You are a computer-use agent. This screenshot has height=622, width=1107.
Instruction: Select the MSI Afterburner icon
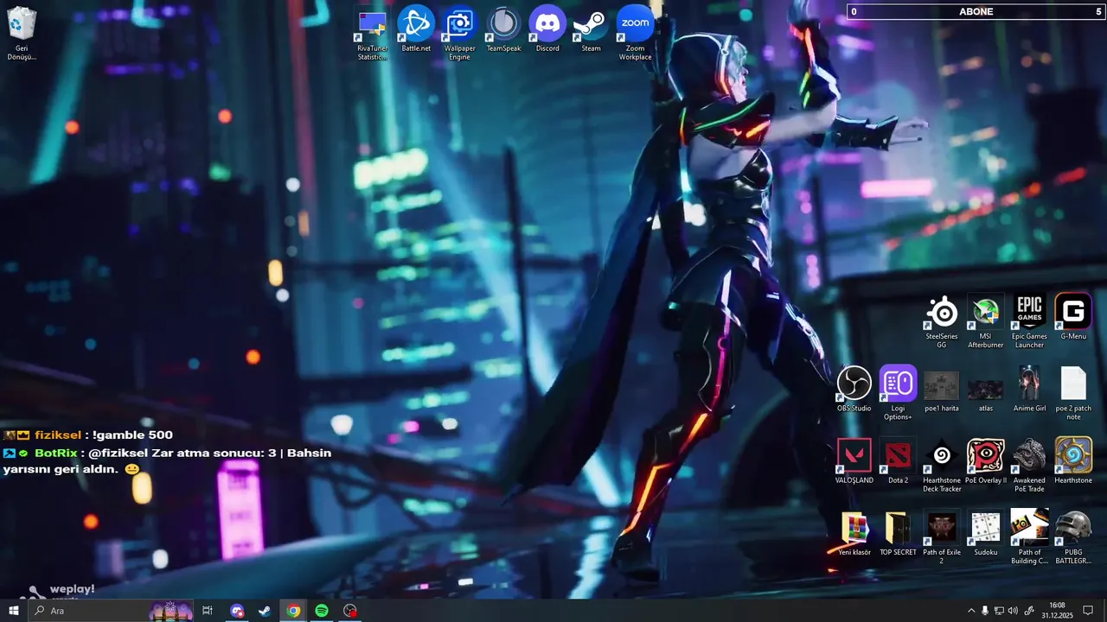(985, 321)
